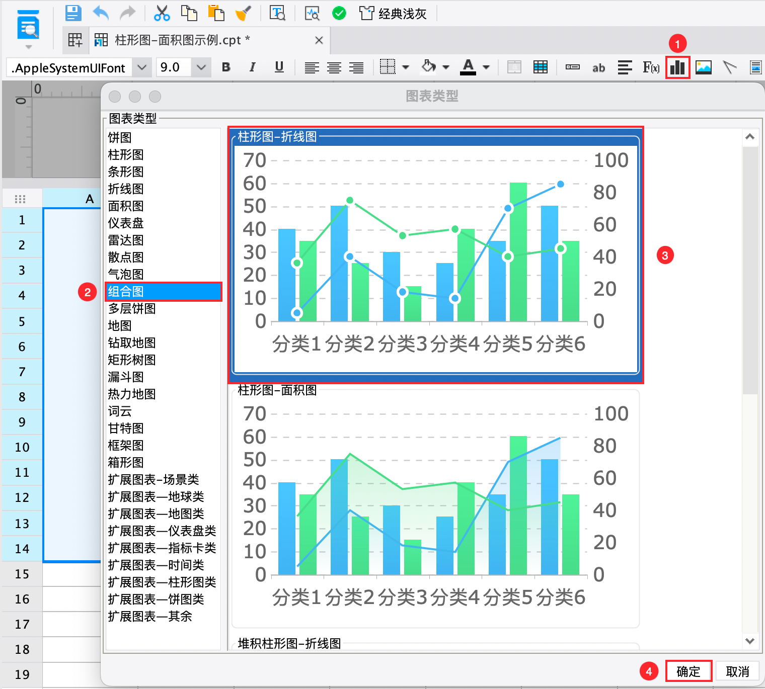Open the template search T icon
765x689 pixels.
(277, 13)
